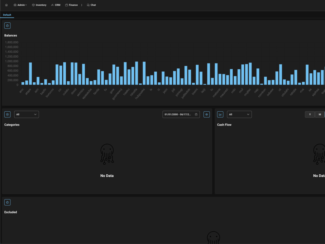Open the CRM menu item
Screen dimensions: 325x244
[x=56, y=5]
